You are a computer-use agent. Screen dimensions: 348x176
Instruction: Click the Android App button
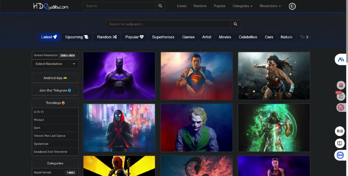[x=55, y=78]
